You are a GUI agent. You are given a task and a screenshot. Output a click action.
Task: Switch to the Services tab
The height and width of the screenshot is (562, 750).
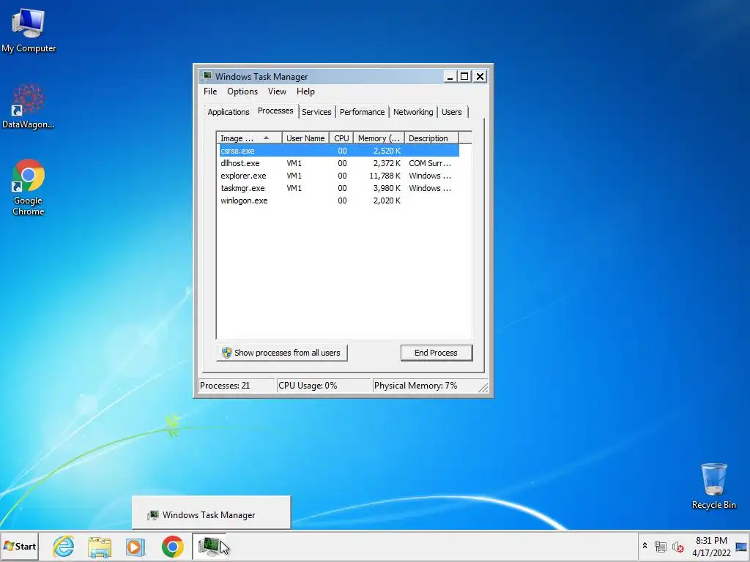pyautogui.click(x=316, y=112)
